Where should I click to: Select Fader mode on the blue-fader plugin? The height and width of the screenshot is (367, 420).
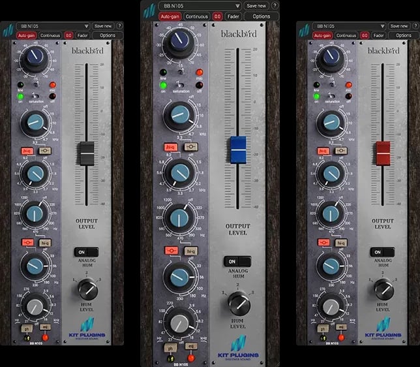click(233, 16)
